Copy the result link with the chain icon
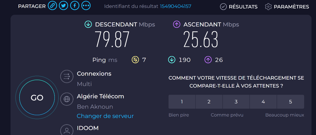 pos(52,6)
